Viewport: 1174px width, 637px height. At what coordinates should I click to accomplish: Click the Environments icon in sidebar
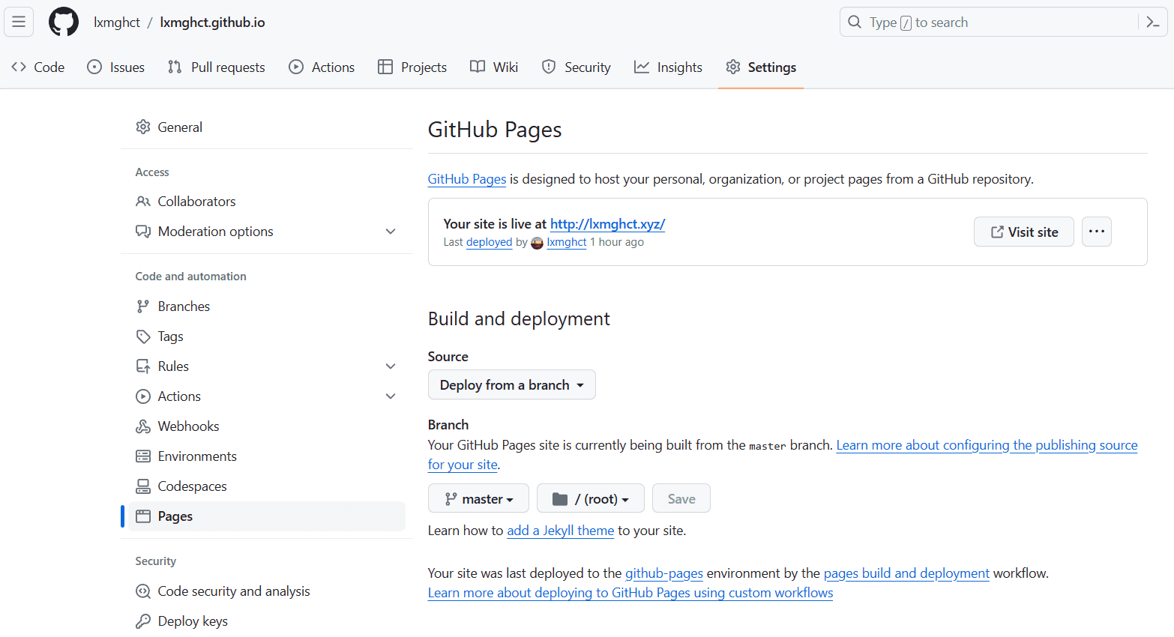tap(142, 456)
